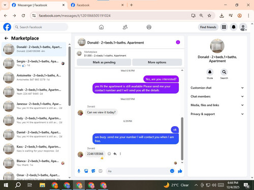
Task: Open Sergio conversation in list
Action: pos(34,63)
